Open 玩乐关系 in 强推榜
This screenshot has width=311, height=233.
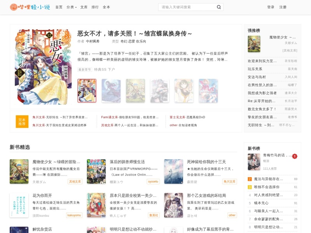(255, 69)
